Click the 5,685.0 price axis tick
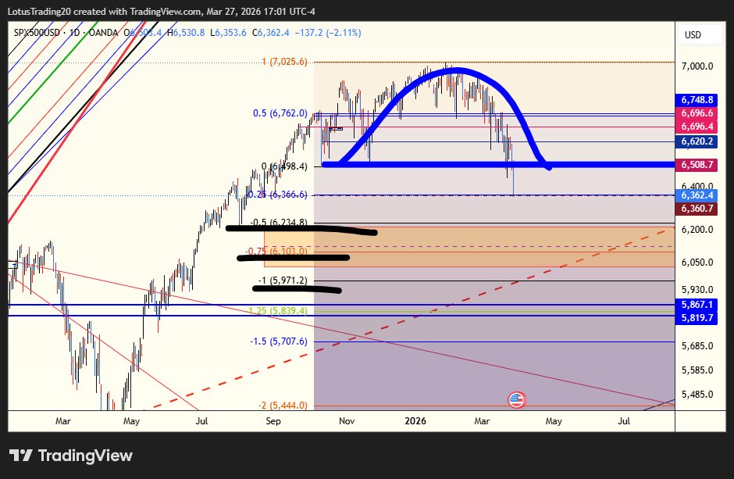734x479 pixels. 697,346
